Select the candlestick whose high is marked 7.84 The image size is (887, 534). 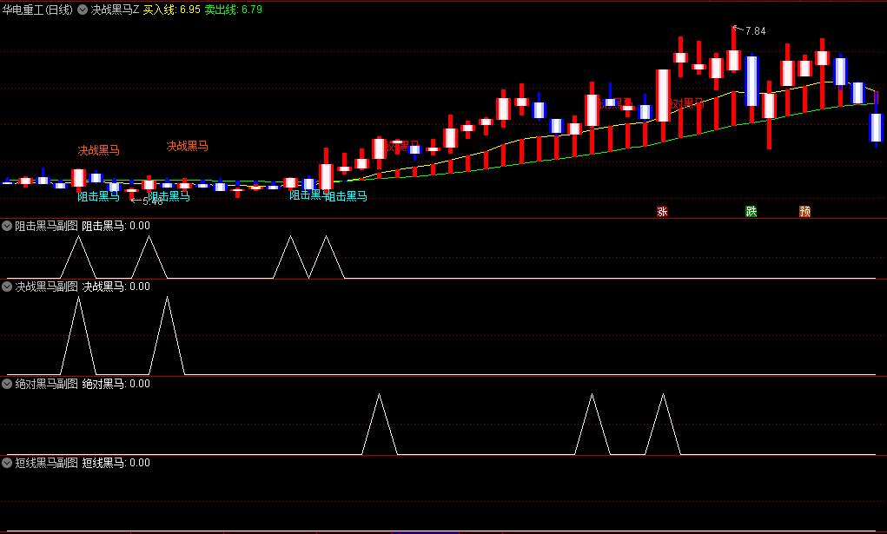click(734, 60)
